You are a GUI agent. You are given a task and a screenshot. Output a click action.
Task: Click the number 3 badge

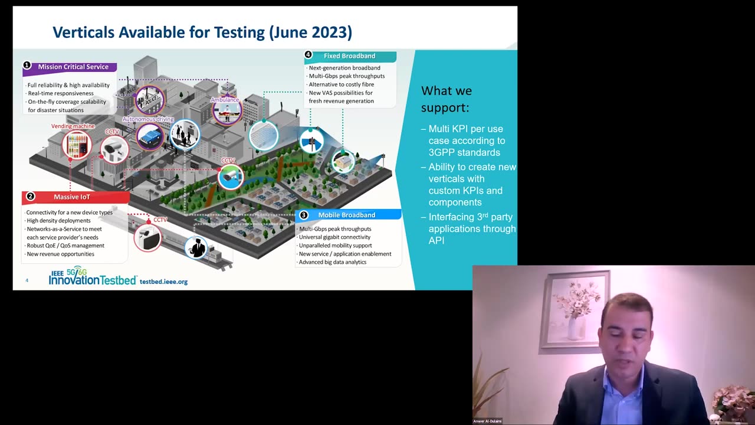coord(304,215)
